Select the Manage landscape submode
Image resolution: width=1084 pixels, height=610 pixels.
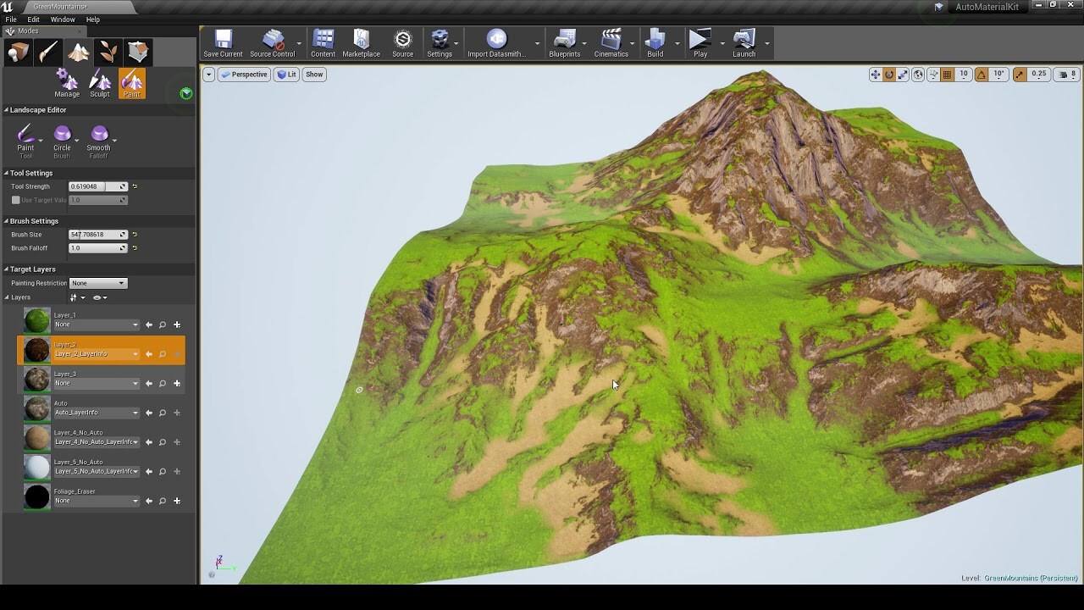(x=66, y=82)
